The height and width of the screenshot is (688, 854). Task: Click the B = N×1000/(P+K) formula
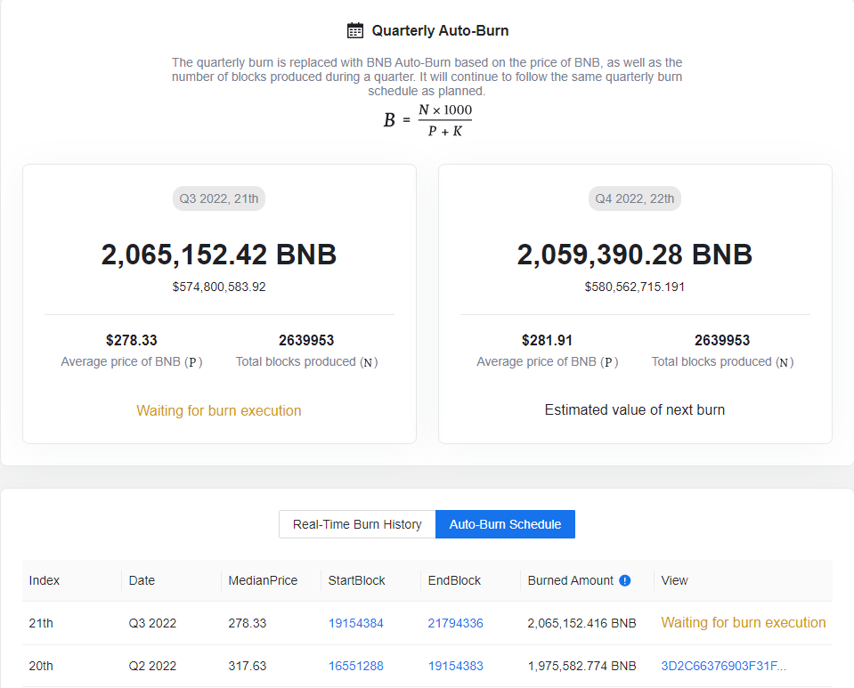point(427,120)
